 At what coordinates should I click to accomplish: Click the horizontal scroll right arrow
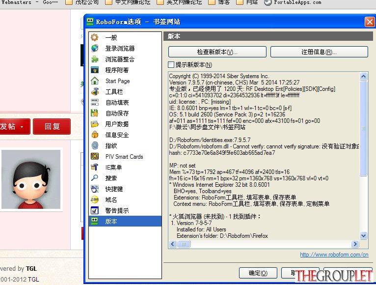pos(355,244)
